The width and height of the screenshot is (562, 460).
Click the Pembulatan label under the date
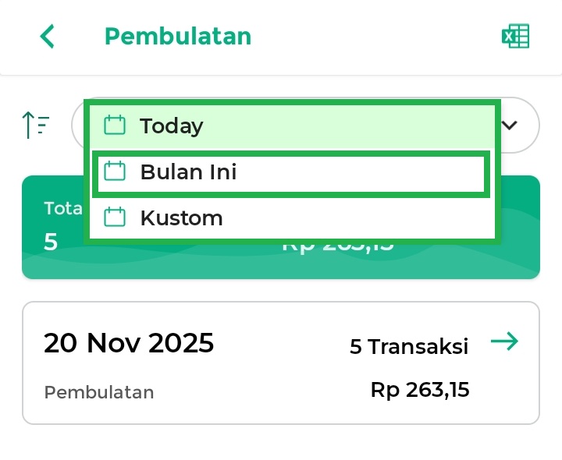click(x=98, y=391)
